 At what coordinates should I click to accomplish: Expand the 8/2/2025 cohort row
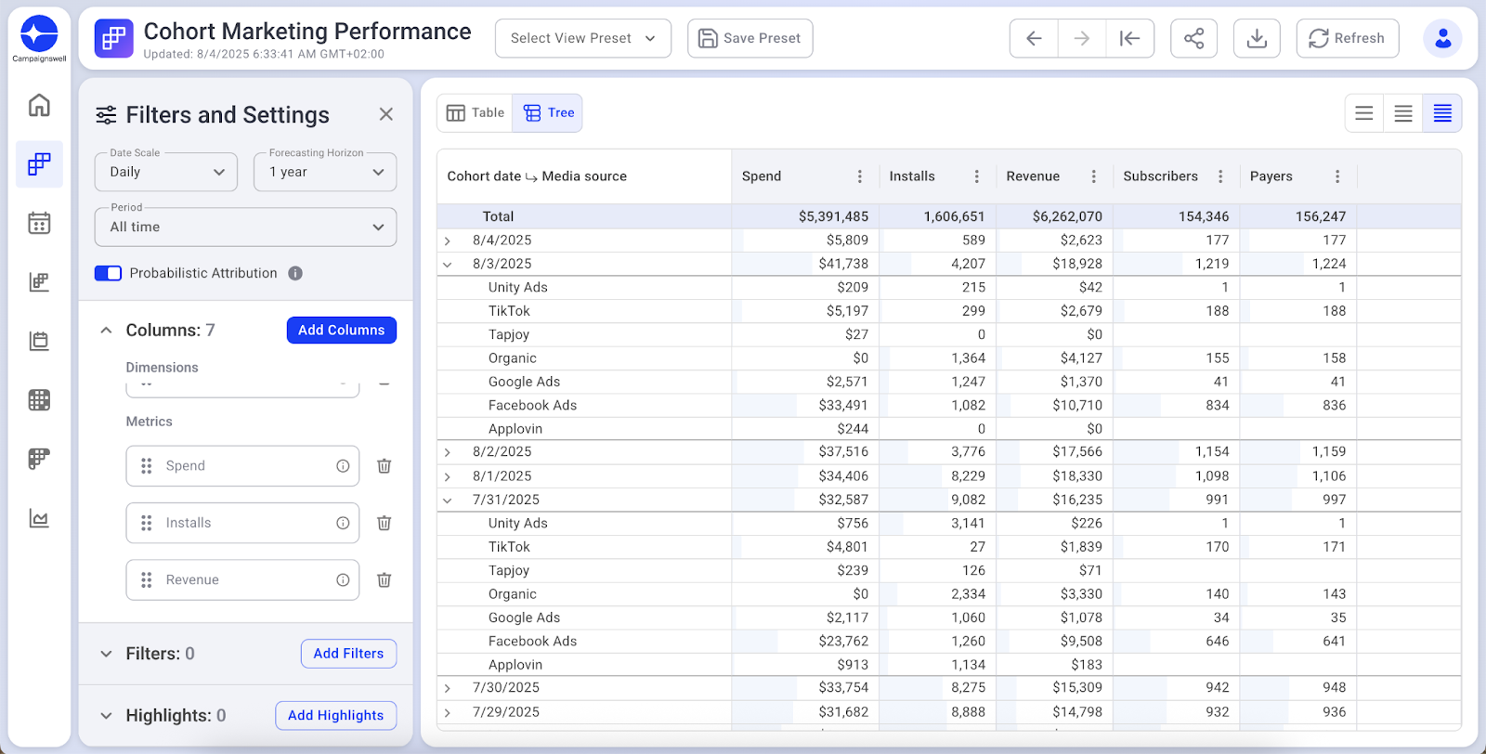point(448,452)
